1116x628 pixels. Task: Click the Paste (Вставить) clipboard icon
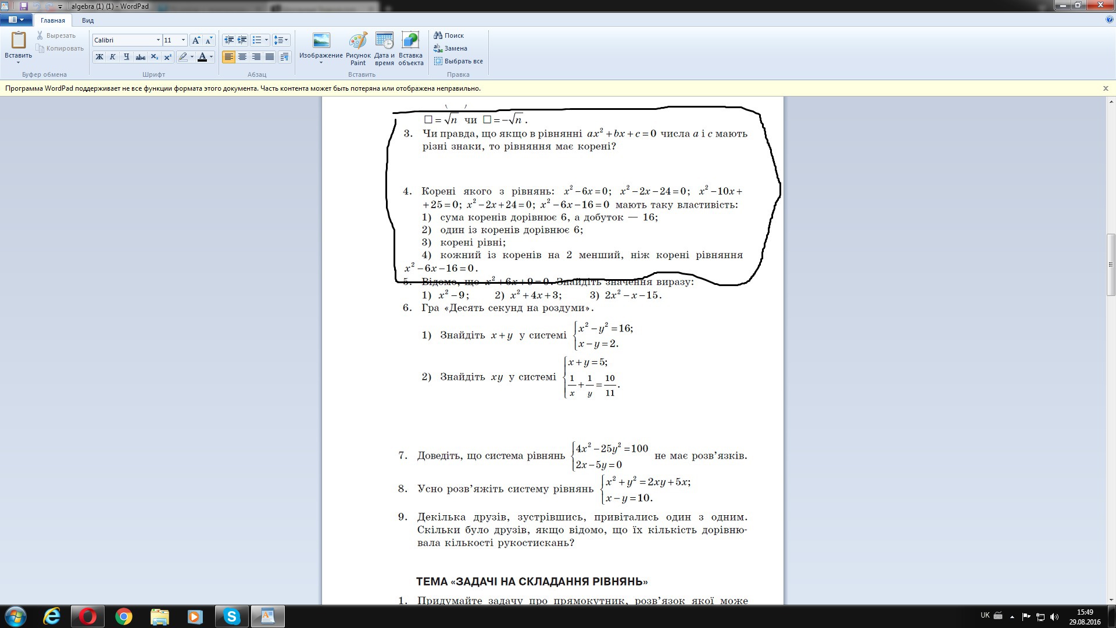point(18,41)
